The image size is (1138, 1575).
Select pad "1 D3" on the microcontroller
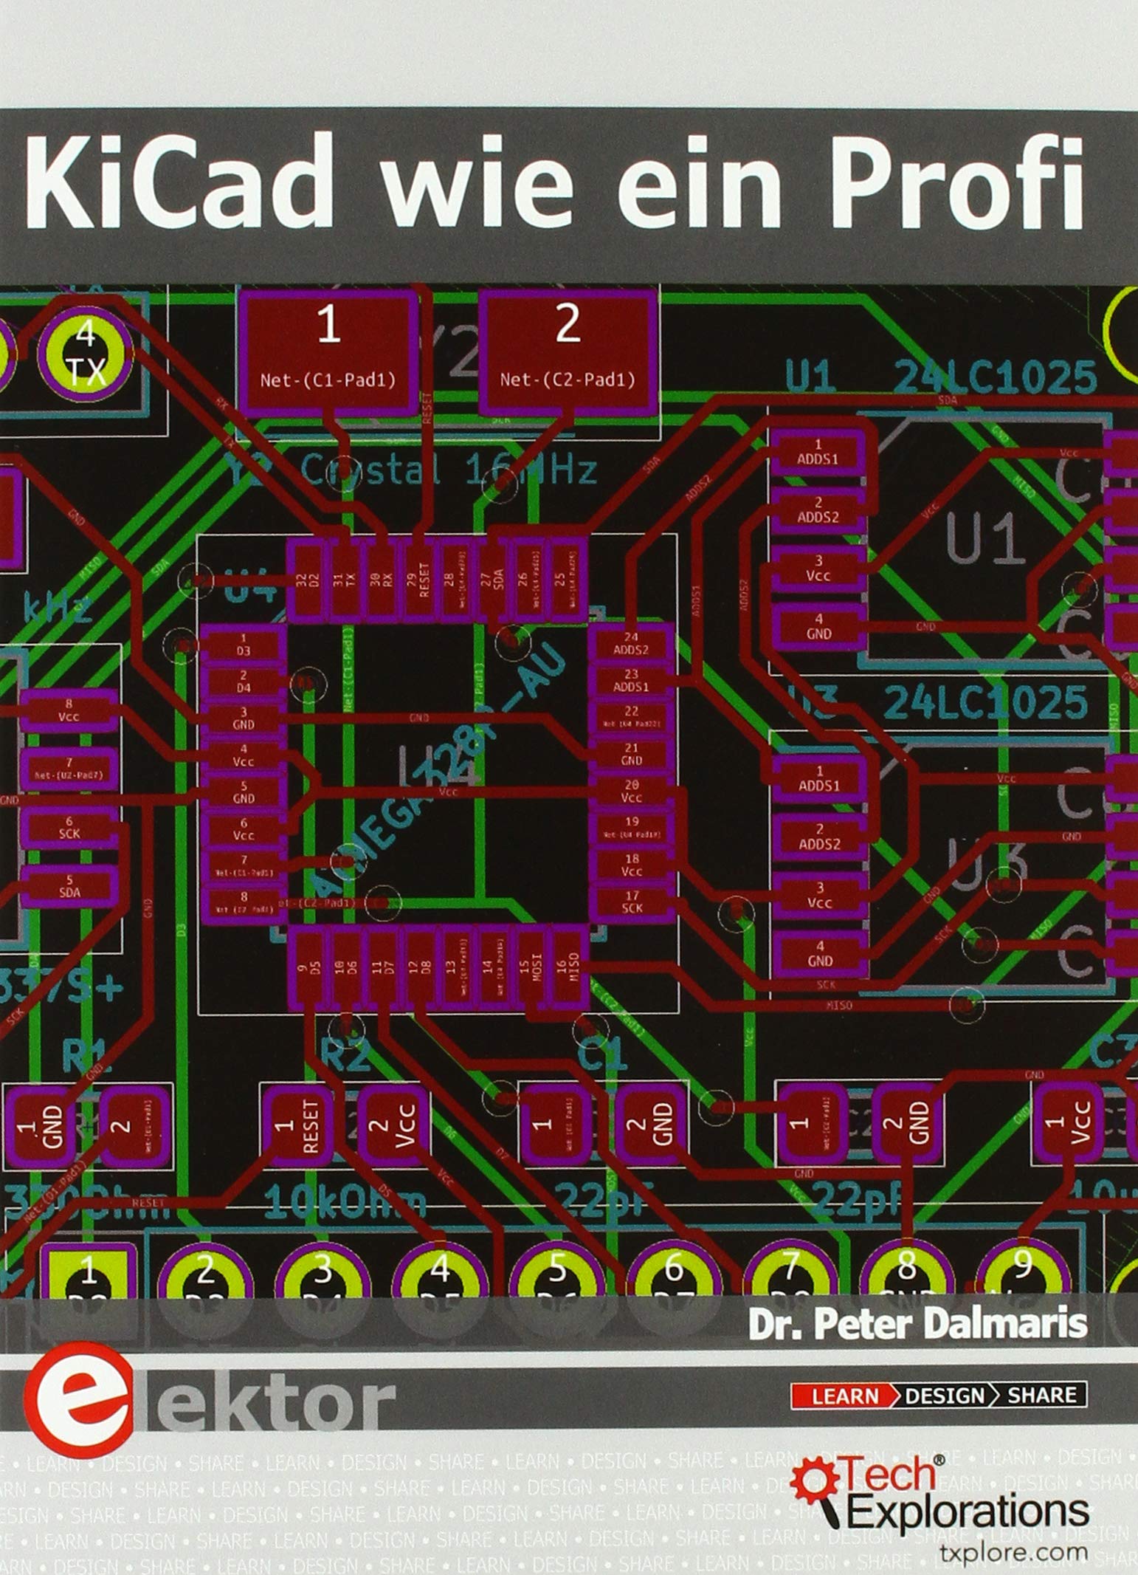coord(244,644)
